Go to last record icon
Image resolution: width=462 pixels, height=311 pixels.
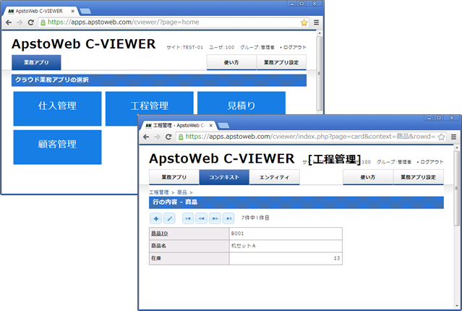pos(228,218)
